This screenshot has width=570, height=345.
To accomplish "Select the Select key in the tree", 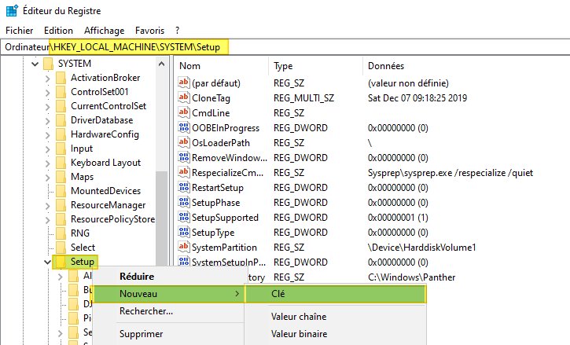I will [83, 248].
